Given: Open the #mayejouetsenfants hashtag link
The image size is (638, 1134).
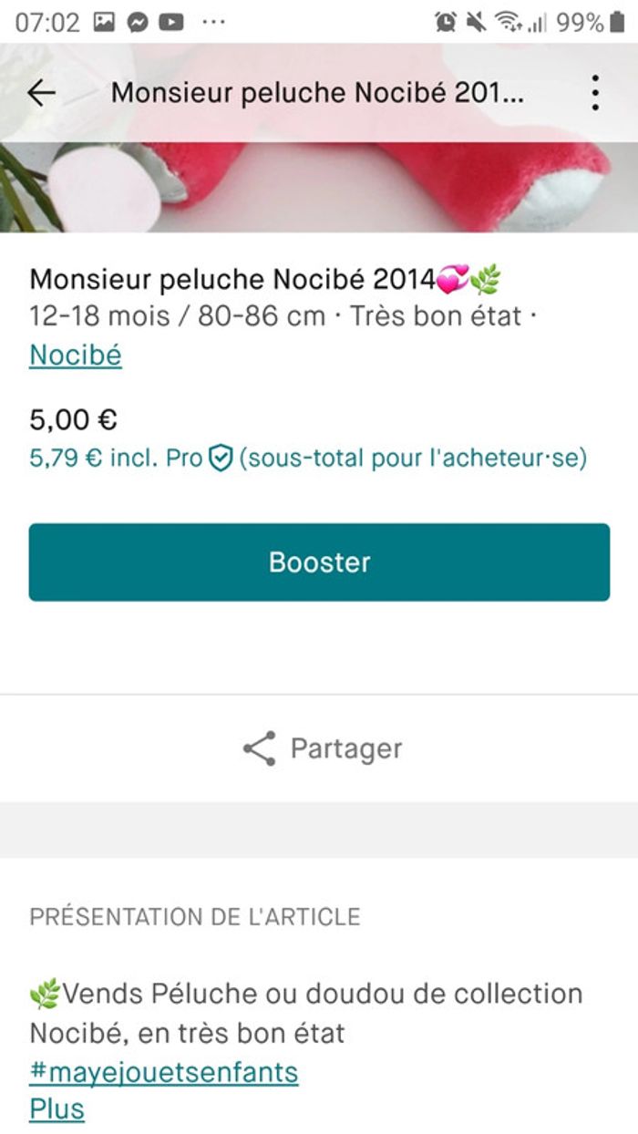Looking at the screenshot, I should (164, 1072).
